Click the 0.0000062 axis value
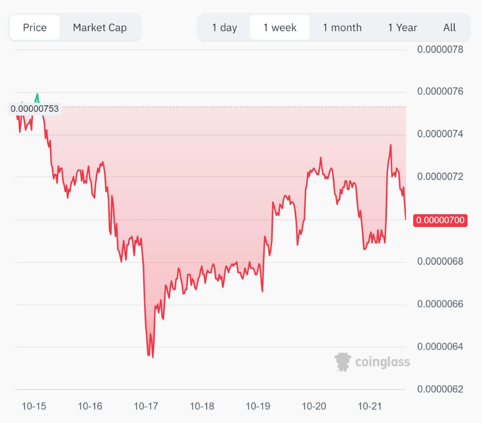The height and width of the screenshot is (423, 482). 439,389
